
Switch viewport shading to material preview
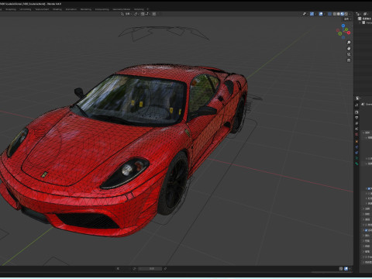343,14
